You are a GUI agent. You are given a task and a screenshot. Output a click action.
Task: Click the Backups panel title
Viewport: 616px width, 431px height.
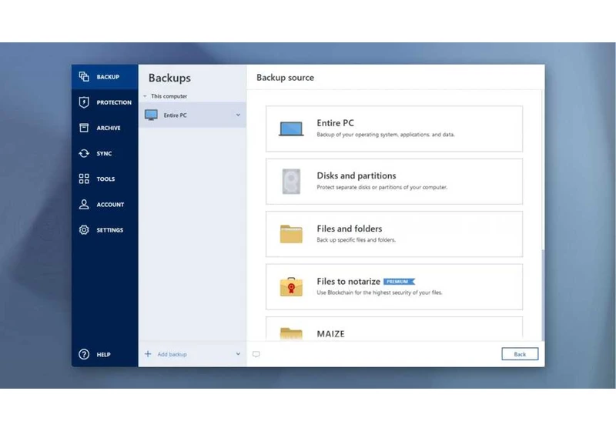[169, 78]
